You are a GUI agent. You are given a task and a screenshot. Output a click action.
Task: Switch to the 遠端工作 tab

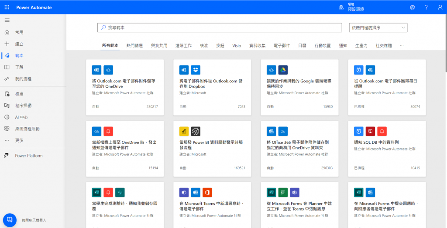pyautogui.click(x=184, y=45)
